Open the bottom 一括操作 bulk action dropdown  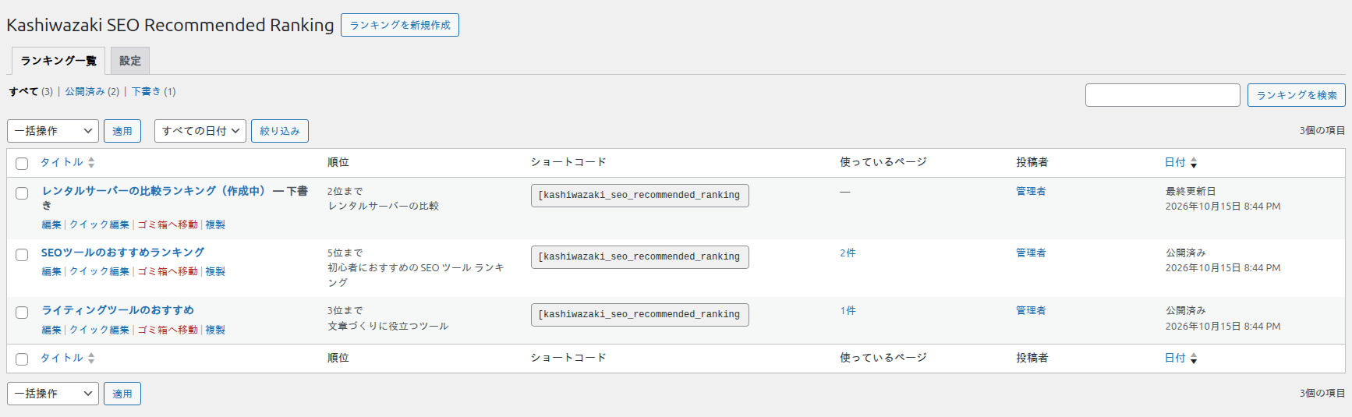click(53, 394)
